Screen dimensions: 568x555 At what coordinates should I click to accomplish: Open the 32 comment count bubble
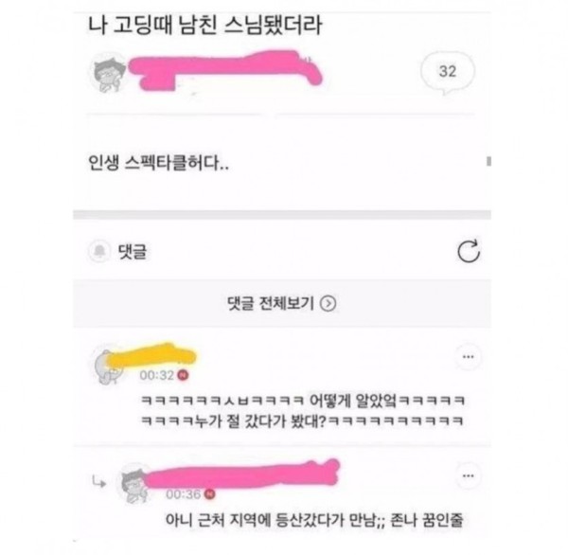(x=448, y=72)
